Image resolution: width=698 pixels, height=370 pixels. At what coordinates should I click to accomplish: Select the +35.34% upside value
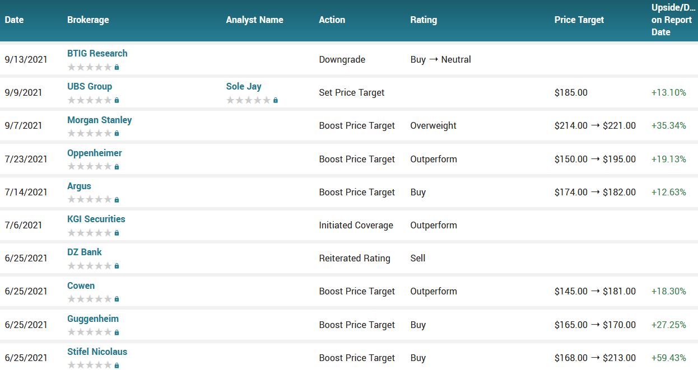[669, 125]
